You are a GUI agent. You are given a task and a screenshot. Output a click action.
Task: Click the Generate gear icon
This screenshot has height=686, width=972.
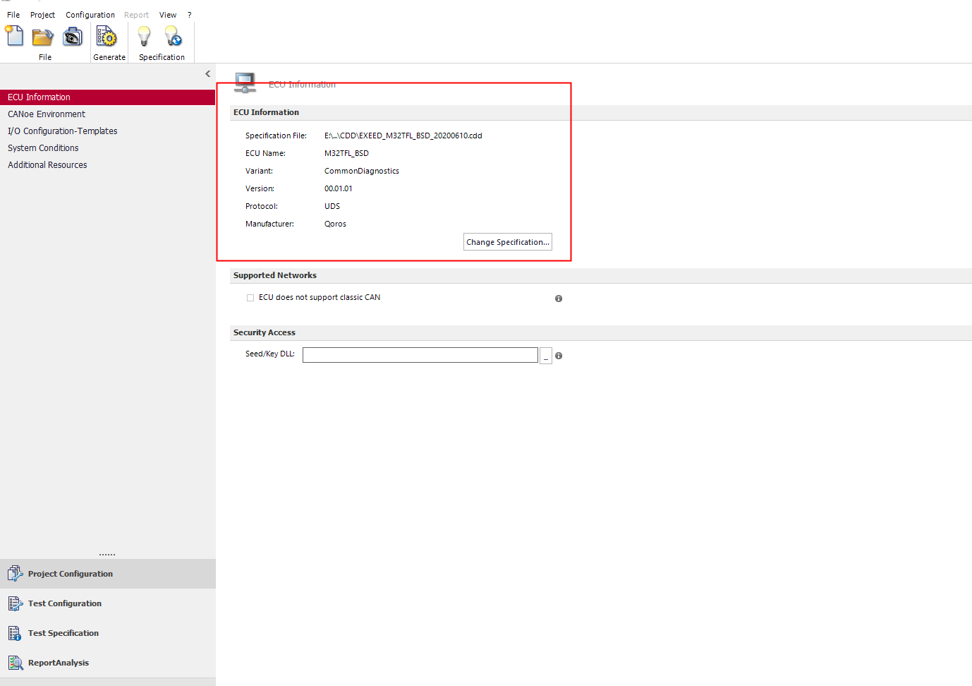(107, 36)
